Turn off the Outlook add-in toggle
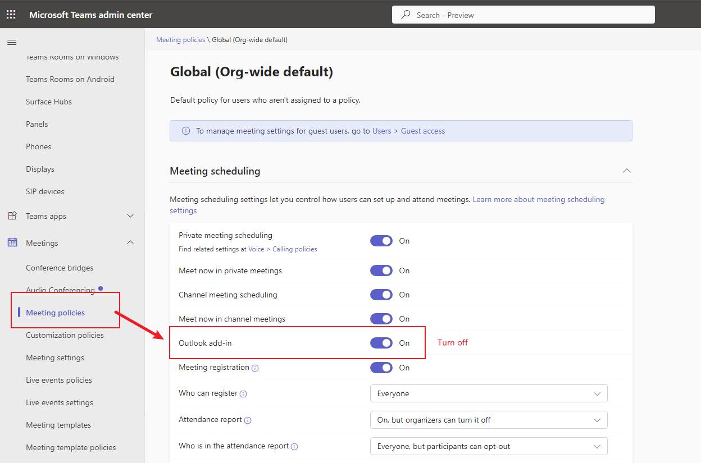Viewport: 701px width, 463px height. coord(381,342)
